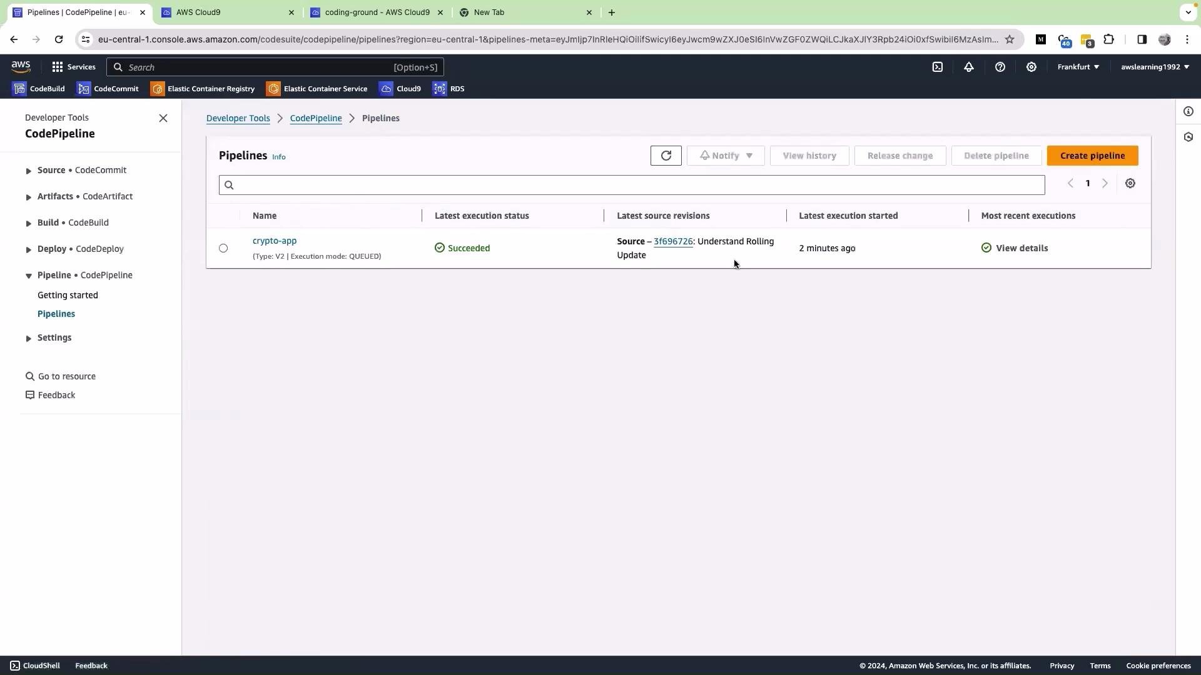
Task: Open the notifications bell icon
Action: (968, 67)
